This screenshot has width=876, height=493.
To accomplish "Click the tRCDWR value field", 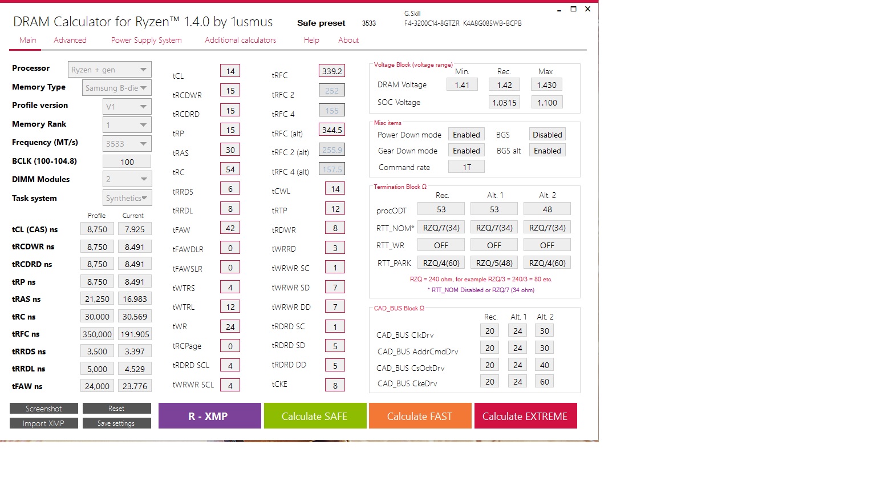I will point(230,91).
